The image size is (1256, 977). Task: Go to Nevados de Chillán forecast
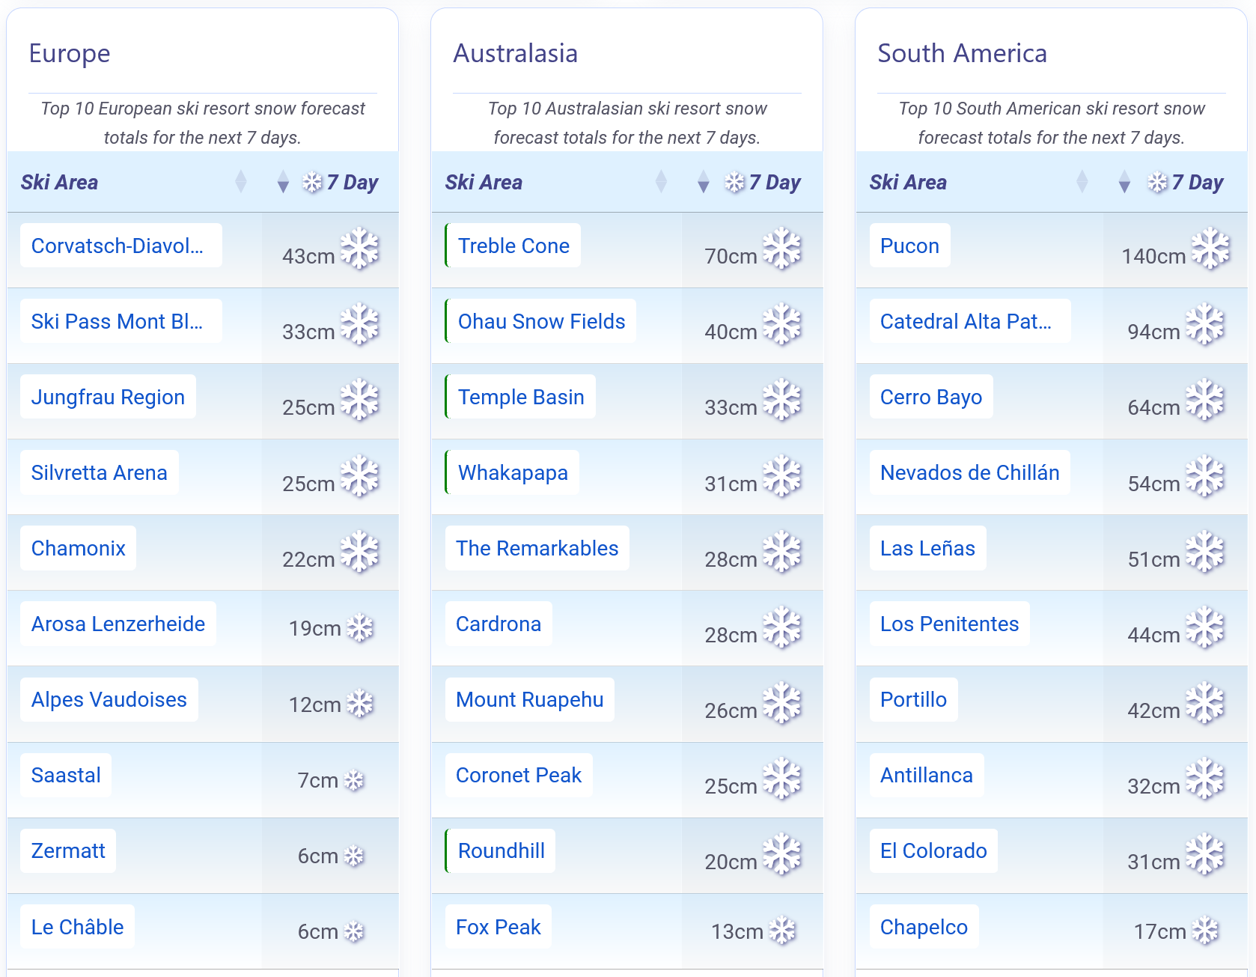(x=970, y=472)
